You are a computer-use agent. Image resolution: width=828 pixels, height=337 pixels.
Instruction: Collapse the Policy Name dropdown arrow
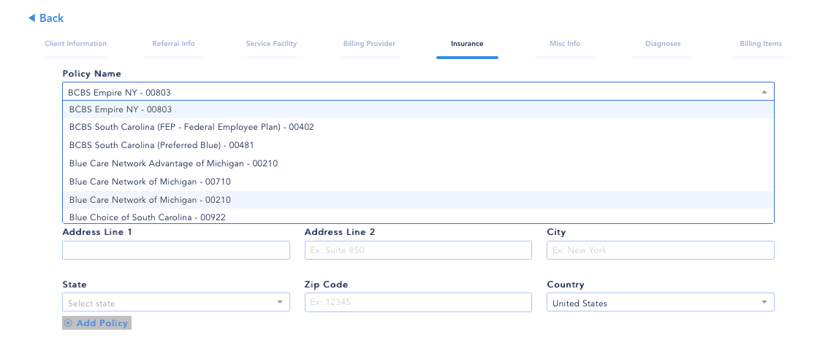[x=764, y=93]
